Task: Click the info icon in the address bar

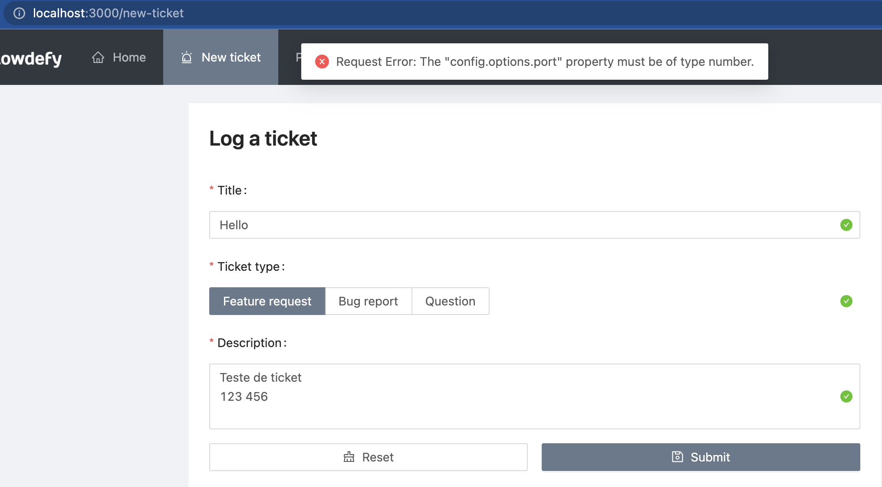Action: (x=19, y=13)
